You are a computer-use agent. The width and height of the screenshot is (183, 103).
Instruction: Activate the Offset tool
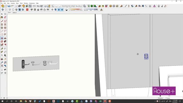pyautogui.click(x=5, y=45)
